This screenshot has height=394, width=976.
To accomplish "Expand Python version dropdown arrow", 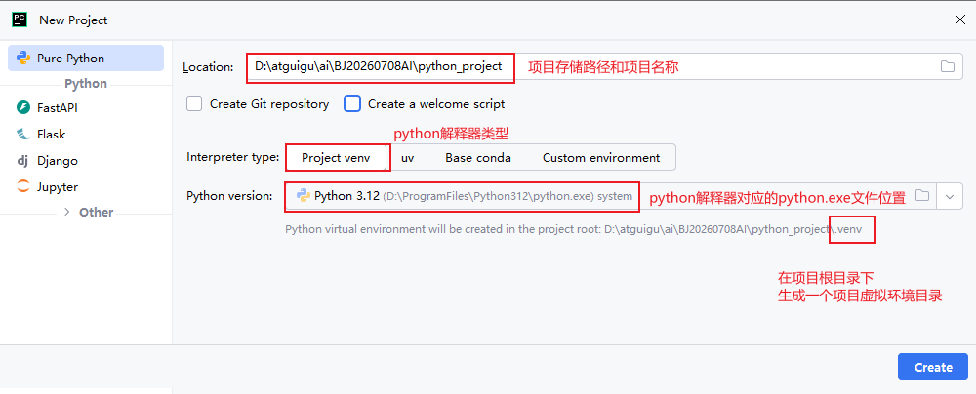I will [x=950, y=196].
